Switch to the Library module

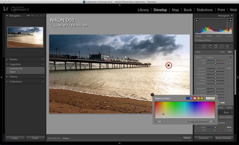pos(143,10)
